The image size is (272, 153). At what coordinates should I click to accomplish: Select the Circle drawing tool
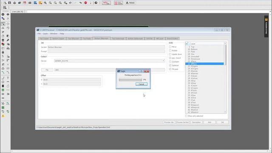coord(3,82)
